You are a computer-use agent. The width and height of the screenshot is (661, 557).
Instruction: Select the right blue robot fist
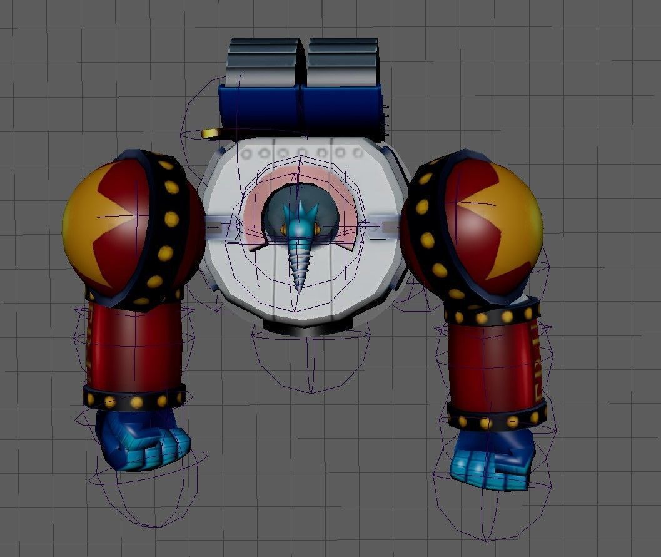point(492,459)
